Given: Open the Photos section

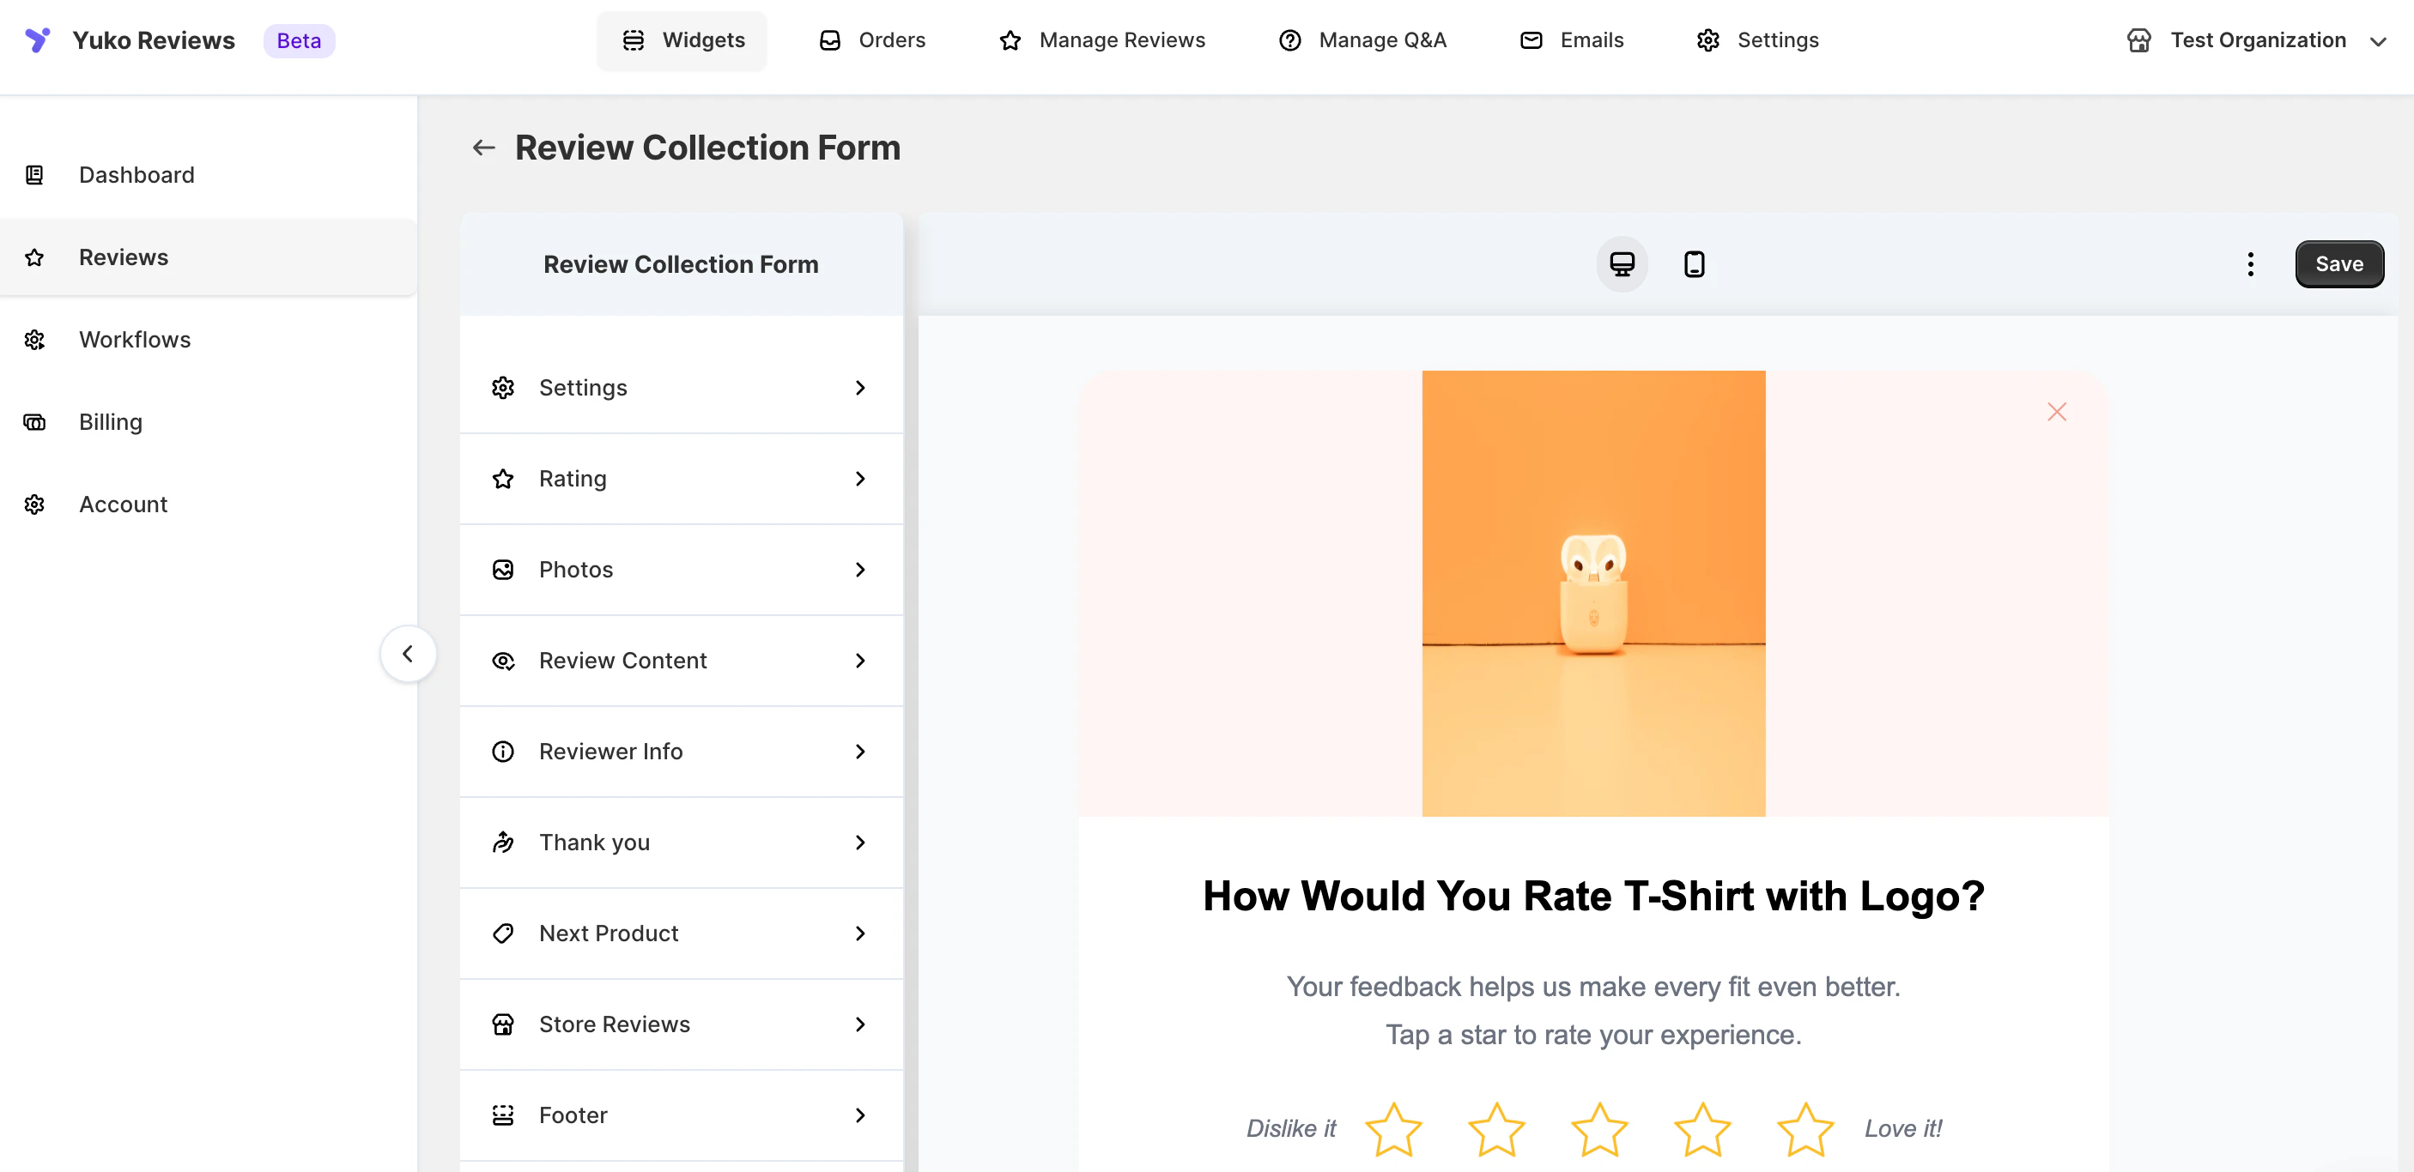Looking at the screenshot, I should [682, 570].
